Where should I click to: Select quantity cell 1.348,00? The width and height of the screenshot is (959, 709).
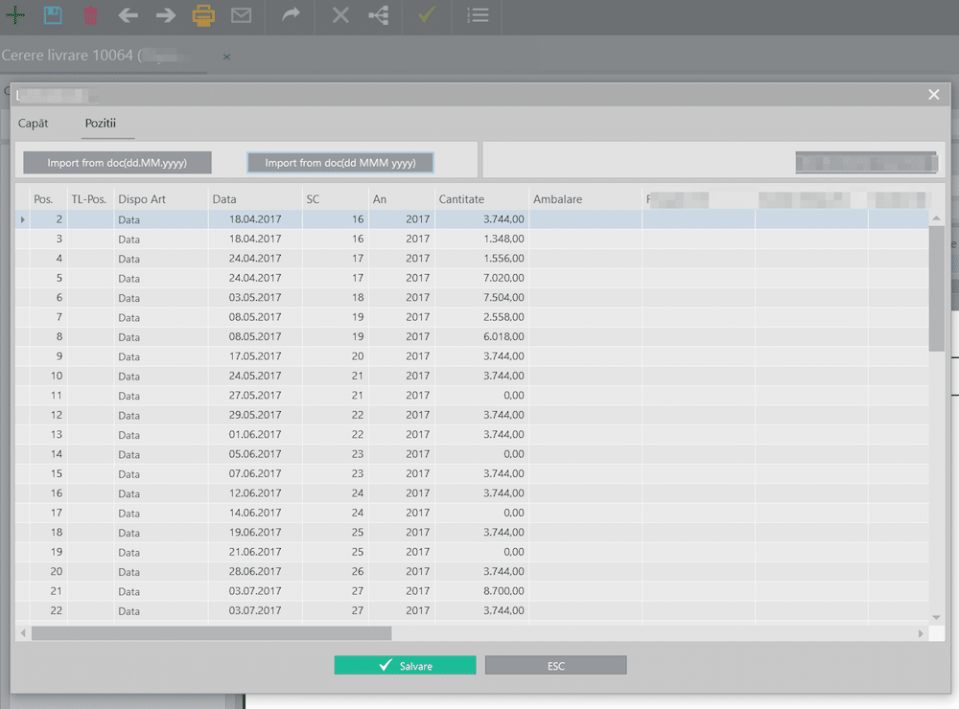482,239
